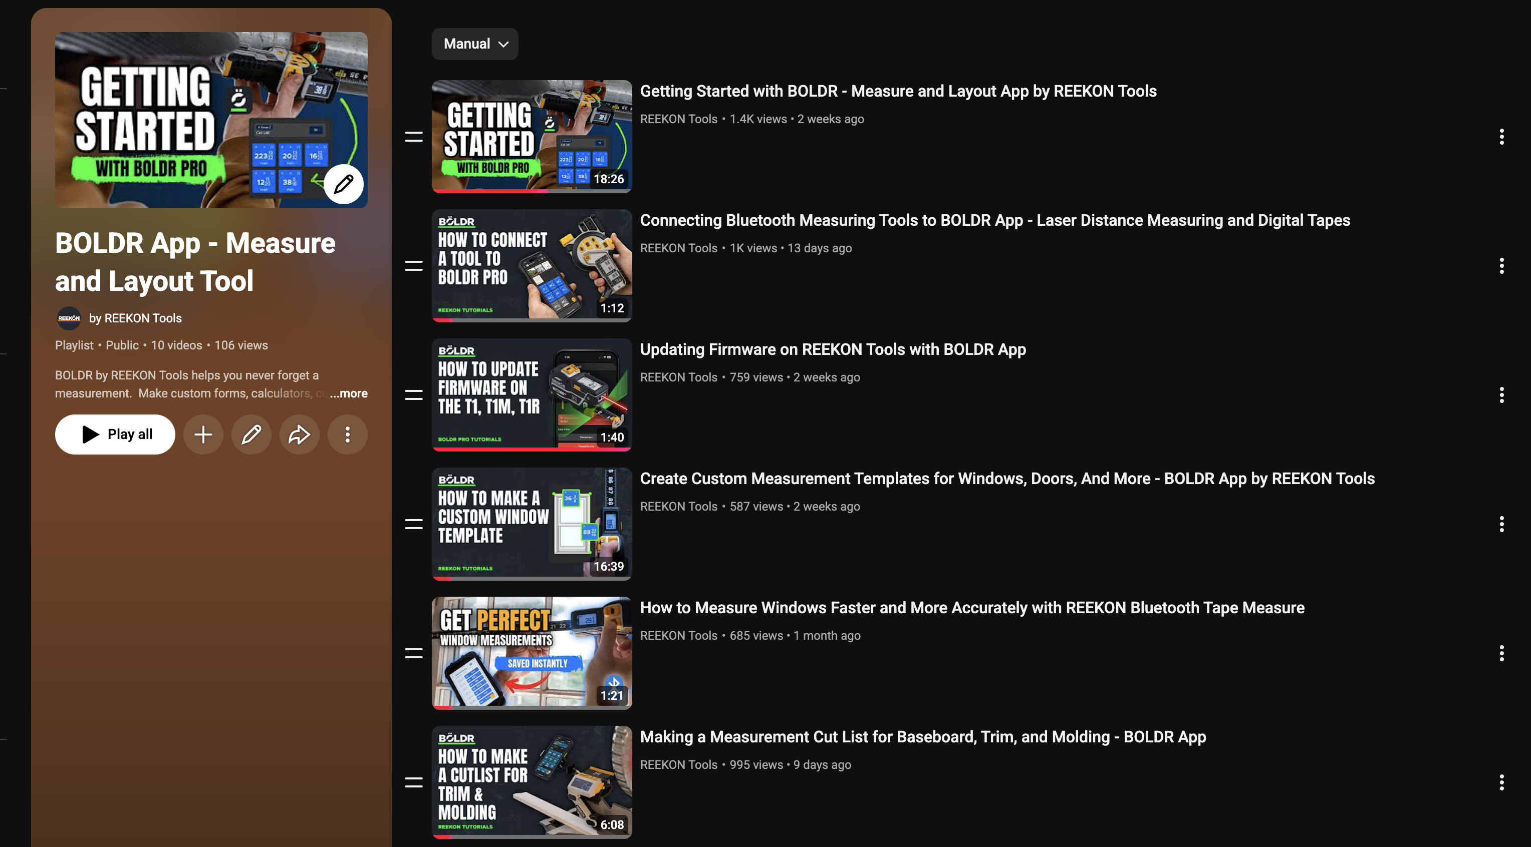The width and height of the screenshot is (1531, 847).
Task: Click the Play all button
Action: pos(115,434)
